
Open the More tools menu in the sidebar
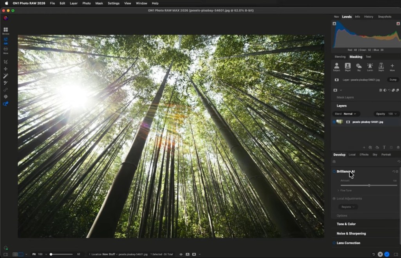coord(5,50)
